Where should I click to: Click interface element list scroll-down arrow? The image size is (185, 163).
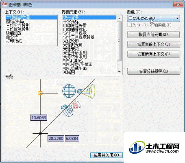(x=119, y=72)
